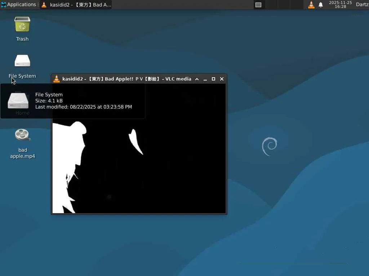The image size is (369, 276).
Task: Open the notification bell in the panel
Action: (x=321, y=5)
